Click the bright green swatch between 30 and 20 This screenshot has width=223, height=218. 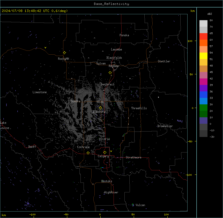pos(203,108)
